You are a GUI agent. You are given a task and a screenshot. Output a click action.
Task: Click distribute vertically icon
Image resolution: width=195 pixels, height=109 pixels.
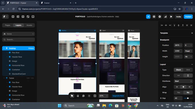191,25
